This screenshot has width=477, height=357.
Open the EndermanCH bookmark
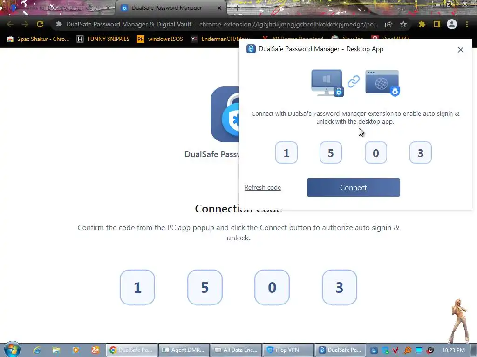(220, 39)
